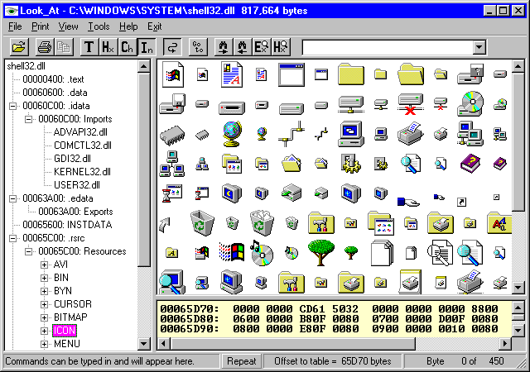The height and width of the screenshot is (372, 530).
Task: Select 00063A00: Exports entry
Action: (75, 212)
